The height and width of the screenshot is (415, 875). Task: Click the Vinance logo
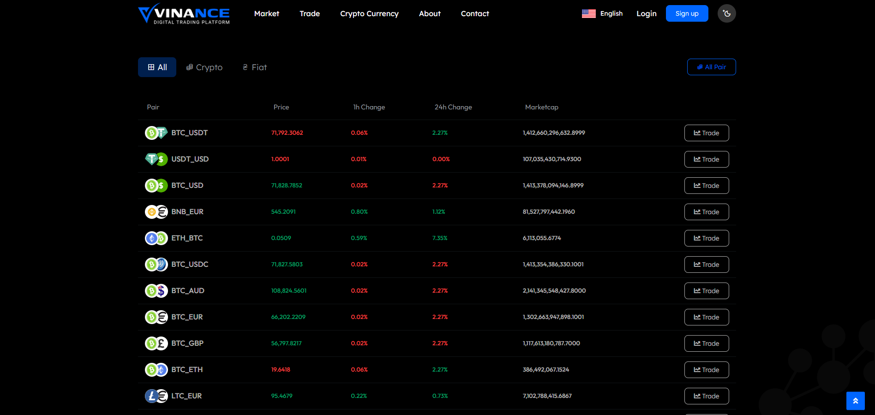tap(184, 14)
